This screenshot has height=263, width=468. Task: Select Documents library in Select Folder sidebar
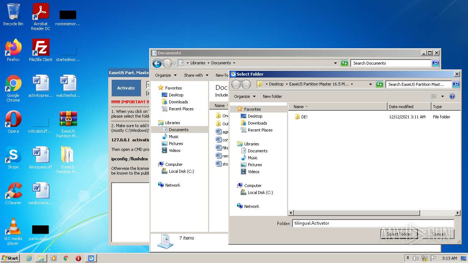tap(257, 151)
